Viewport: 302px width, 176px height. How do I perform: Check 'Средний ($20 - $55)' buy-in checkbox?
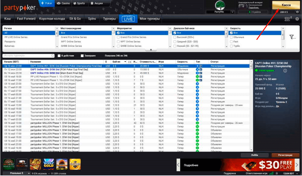pyautogui.click(x=175, y=42)
